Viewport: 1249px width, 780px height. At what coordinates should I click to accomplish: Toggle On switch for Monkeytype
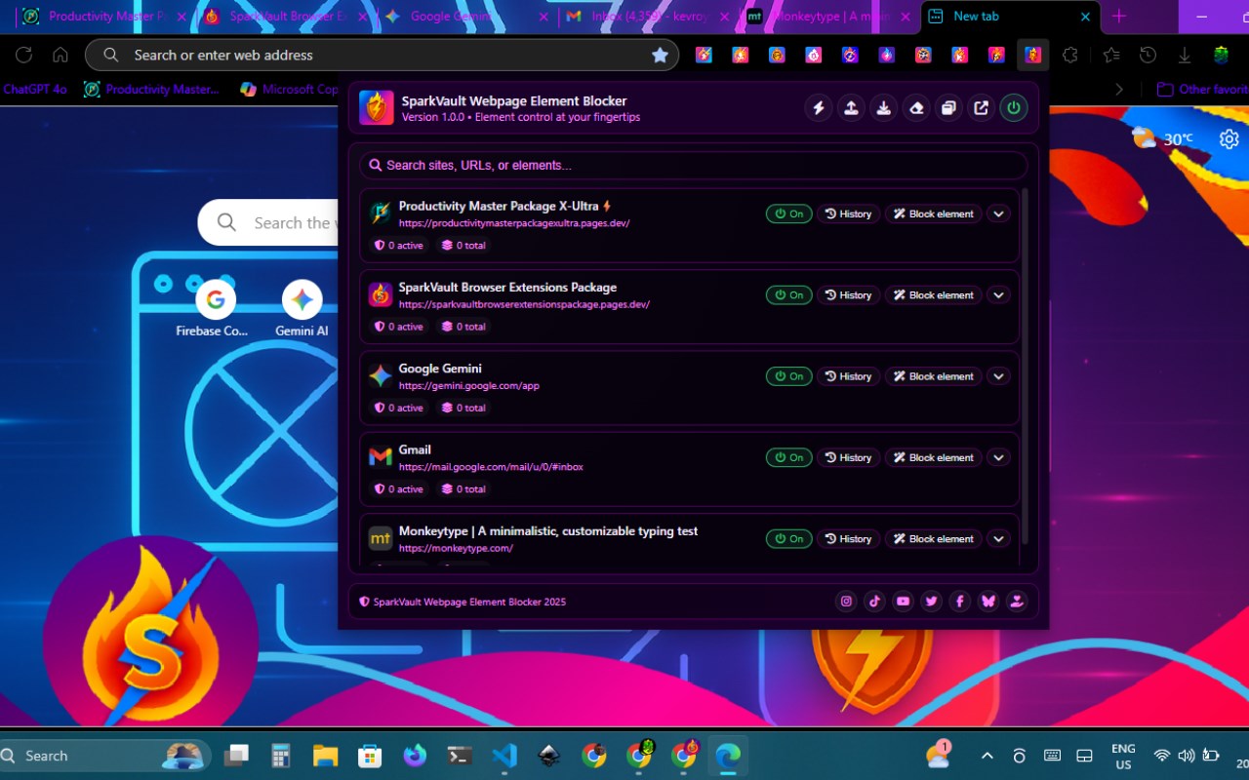[788, 538]
